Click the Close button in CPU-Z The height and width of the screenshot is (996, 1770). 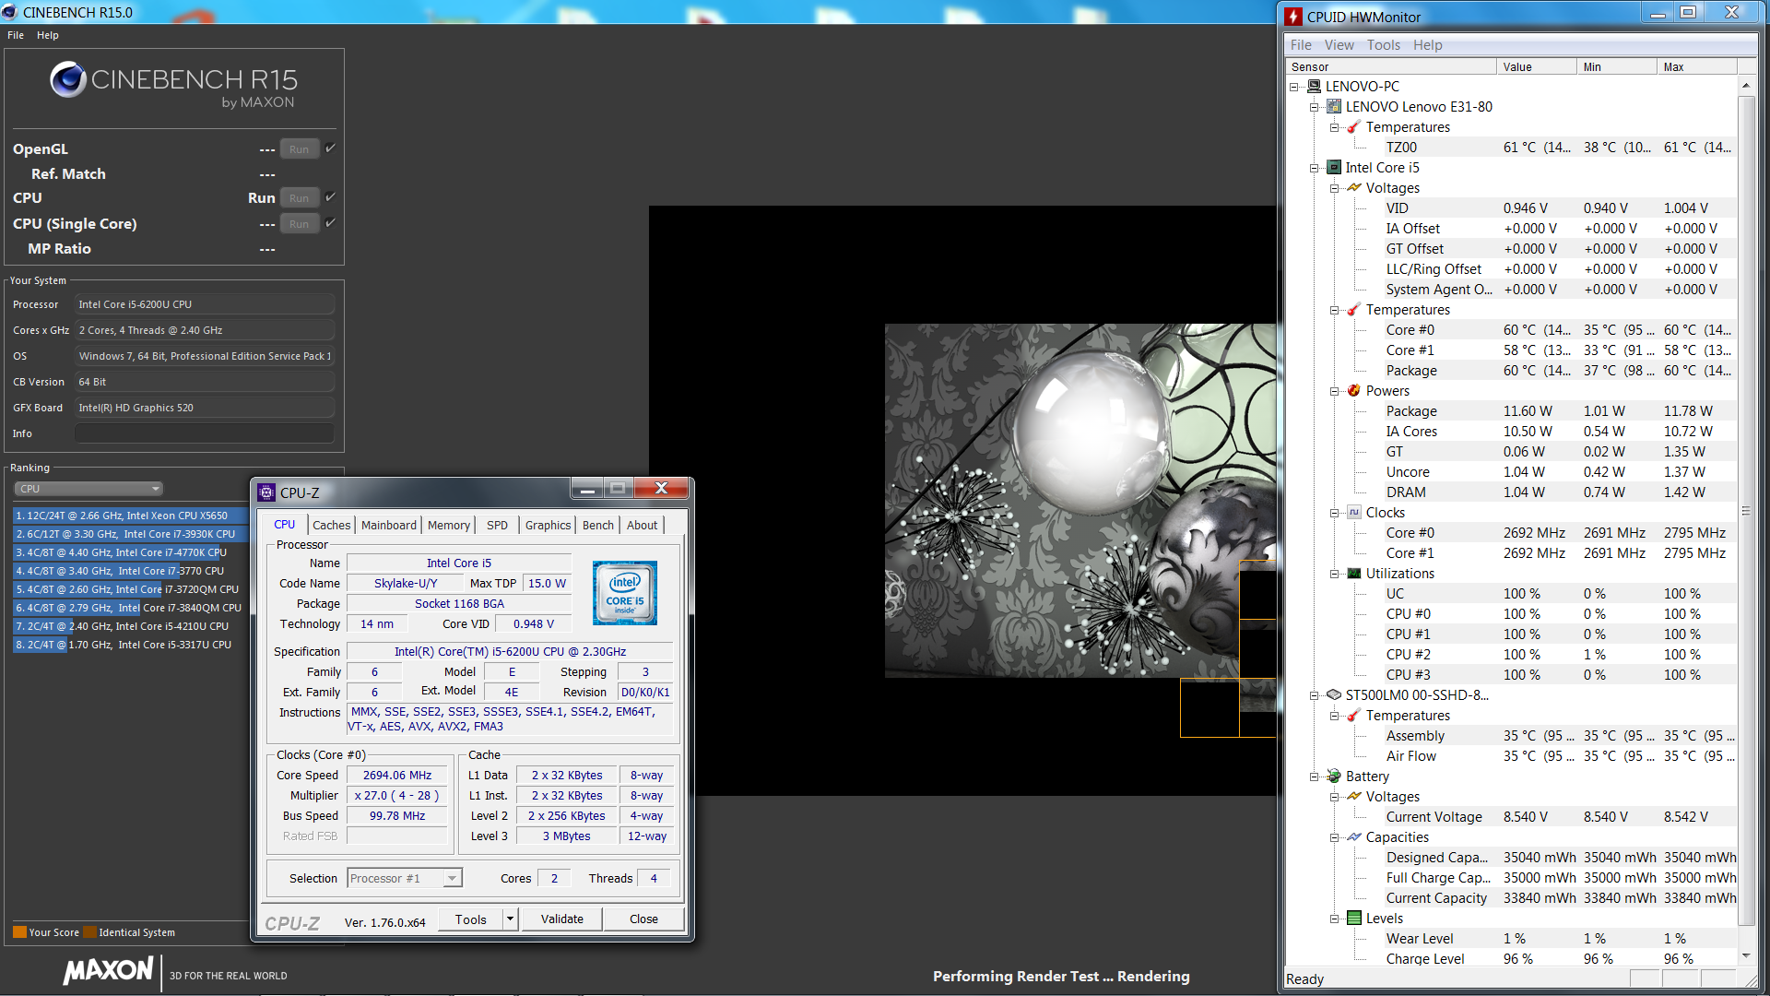tap(643, 919)
